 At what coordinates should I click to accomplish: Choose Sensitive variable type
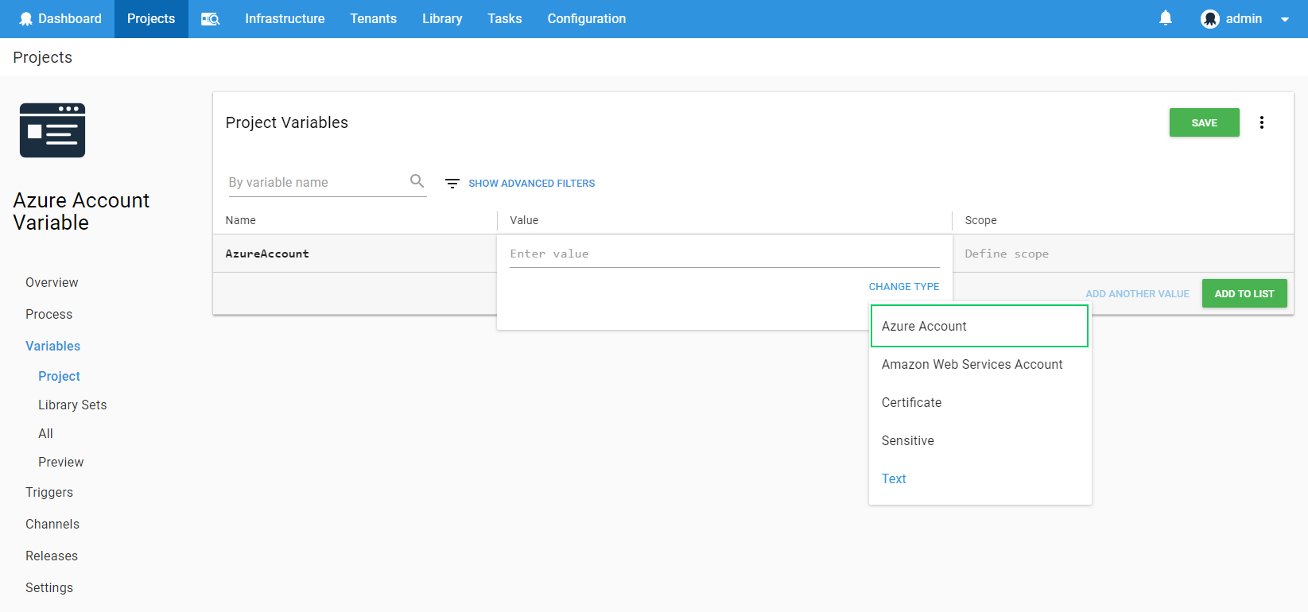[x=980, y=440]
